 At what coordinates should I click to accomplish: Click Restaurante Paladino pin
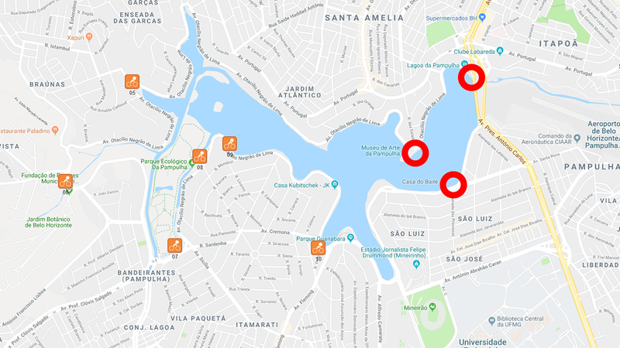[55, 130]
